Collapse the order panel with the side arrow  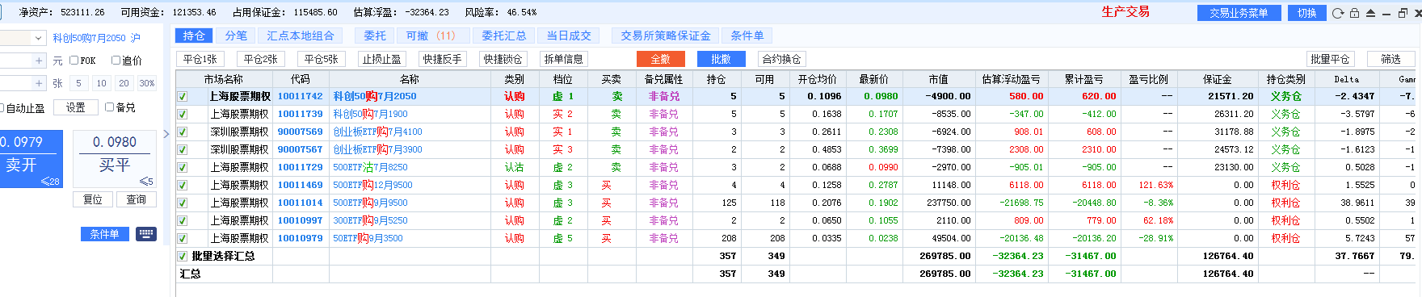point(166,134)
